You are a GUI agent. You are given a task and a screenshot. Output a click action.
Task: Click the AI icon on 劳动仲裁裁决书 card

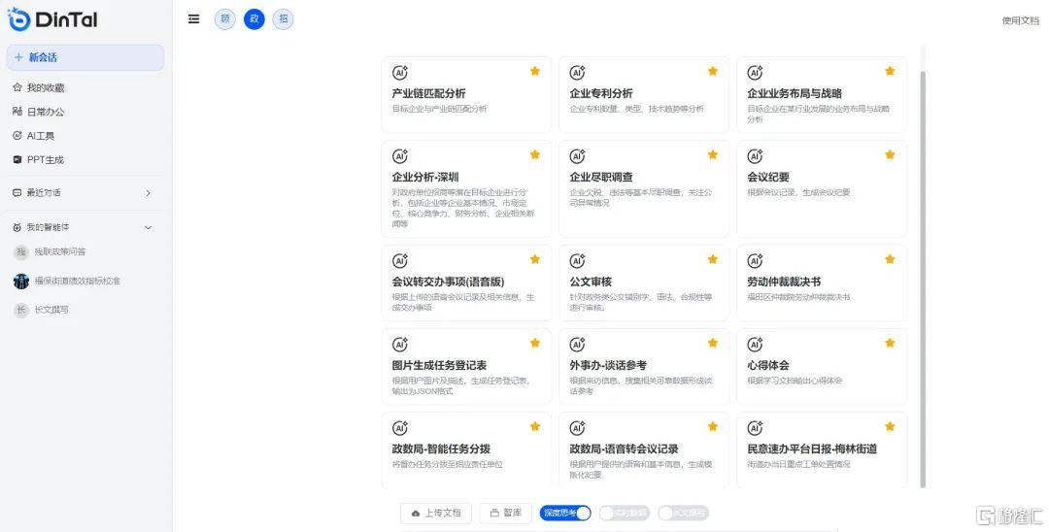[756, 260]
